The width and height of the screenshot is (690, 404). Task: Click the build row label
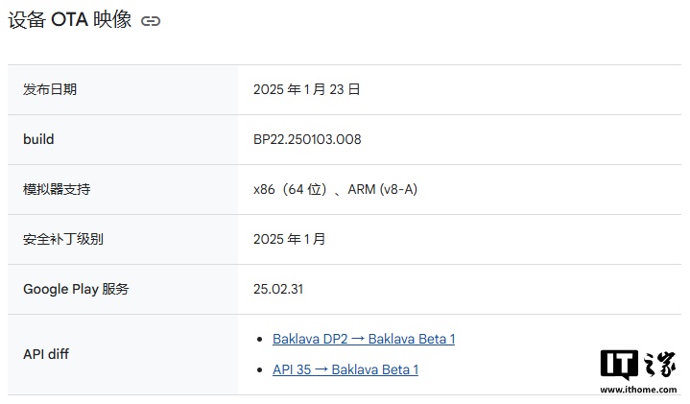38,139
